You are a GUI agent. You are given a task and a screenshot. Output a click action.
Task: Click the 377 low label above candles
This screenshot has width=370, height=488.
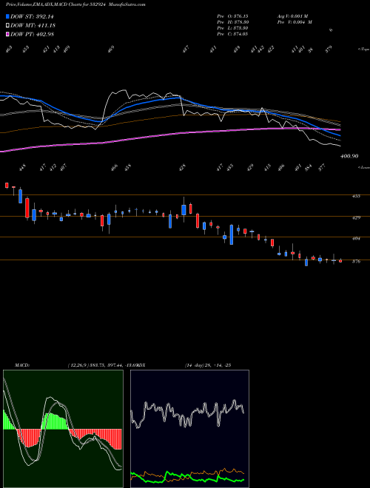pos(322,169)
